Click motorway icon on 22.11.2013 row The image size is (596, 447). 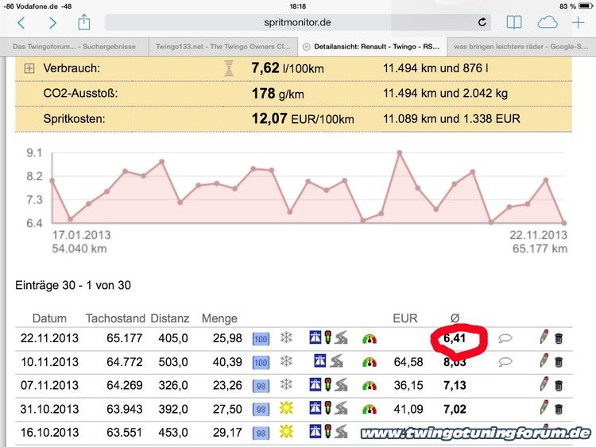pyautogui.click(x=315, y=337)
